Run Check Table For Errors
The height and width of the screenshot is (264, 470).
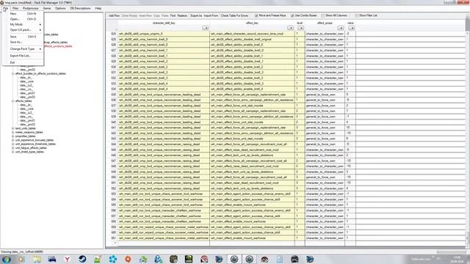tap(234, 15)
